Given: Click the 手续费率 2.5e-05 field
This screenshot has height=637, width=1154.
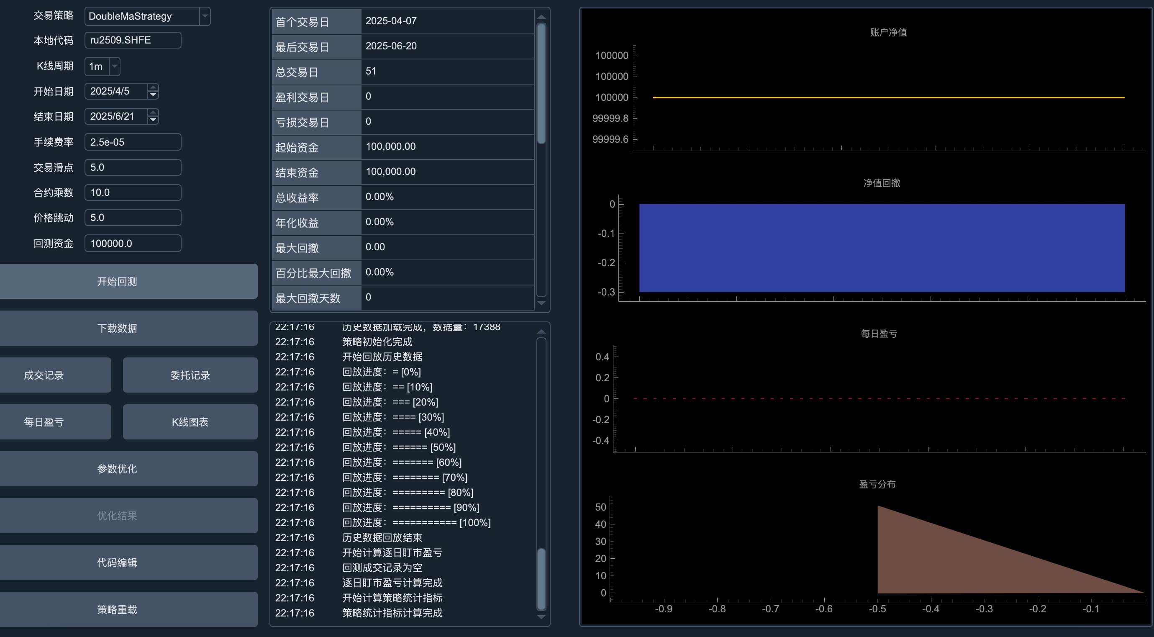Looking at the screenshot, I should [133, 142].
